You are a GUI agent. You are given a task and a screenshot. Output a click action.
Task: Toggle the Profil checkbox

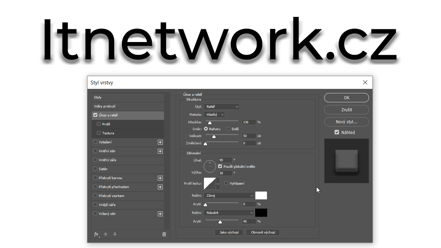[99, 124]
